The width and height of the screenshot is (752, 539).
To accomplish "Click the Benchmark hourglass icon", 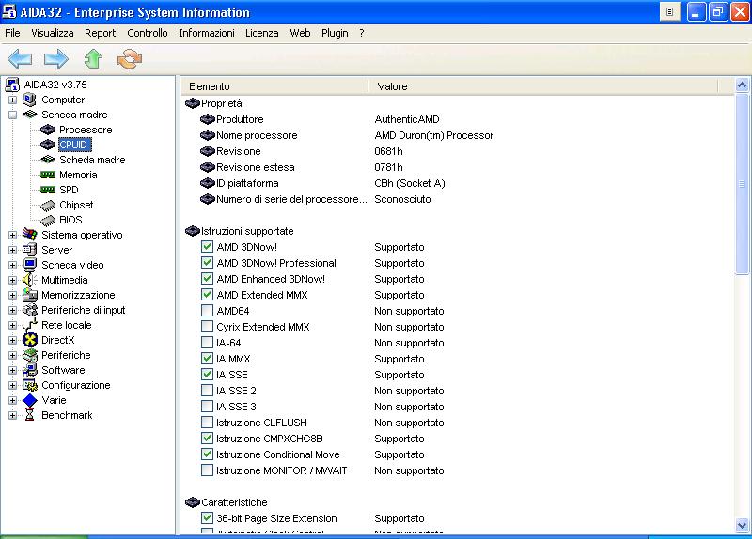I will [x=30, y=415].
